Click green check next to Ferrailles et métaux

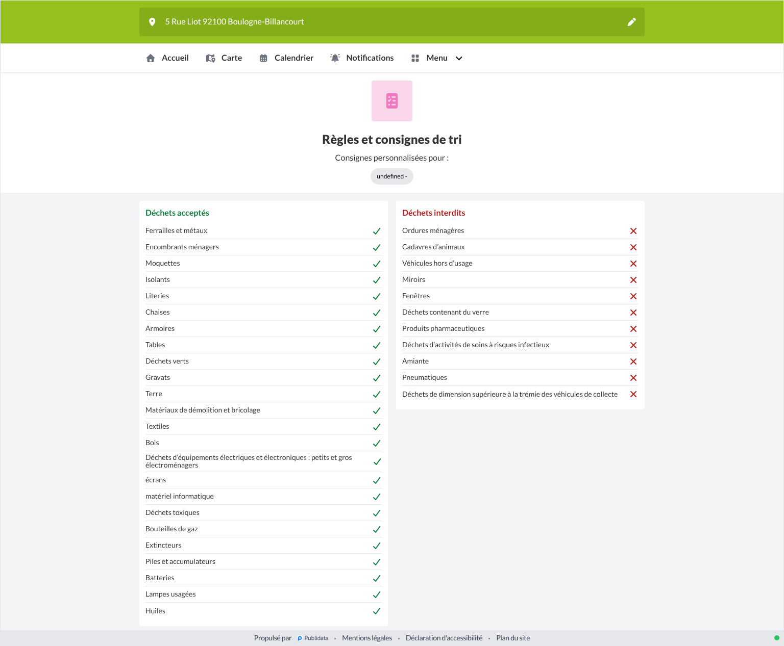377,231
